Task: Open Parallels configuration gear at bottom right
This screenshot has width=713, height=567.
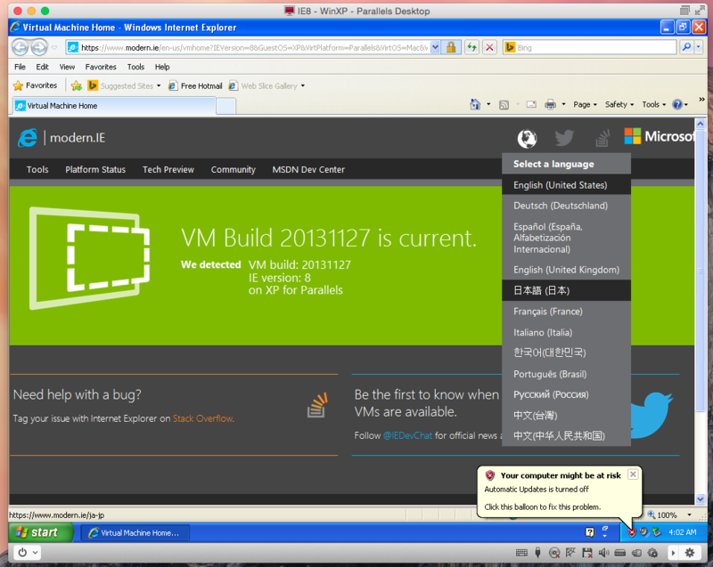Action: click(x=690, y=553)
